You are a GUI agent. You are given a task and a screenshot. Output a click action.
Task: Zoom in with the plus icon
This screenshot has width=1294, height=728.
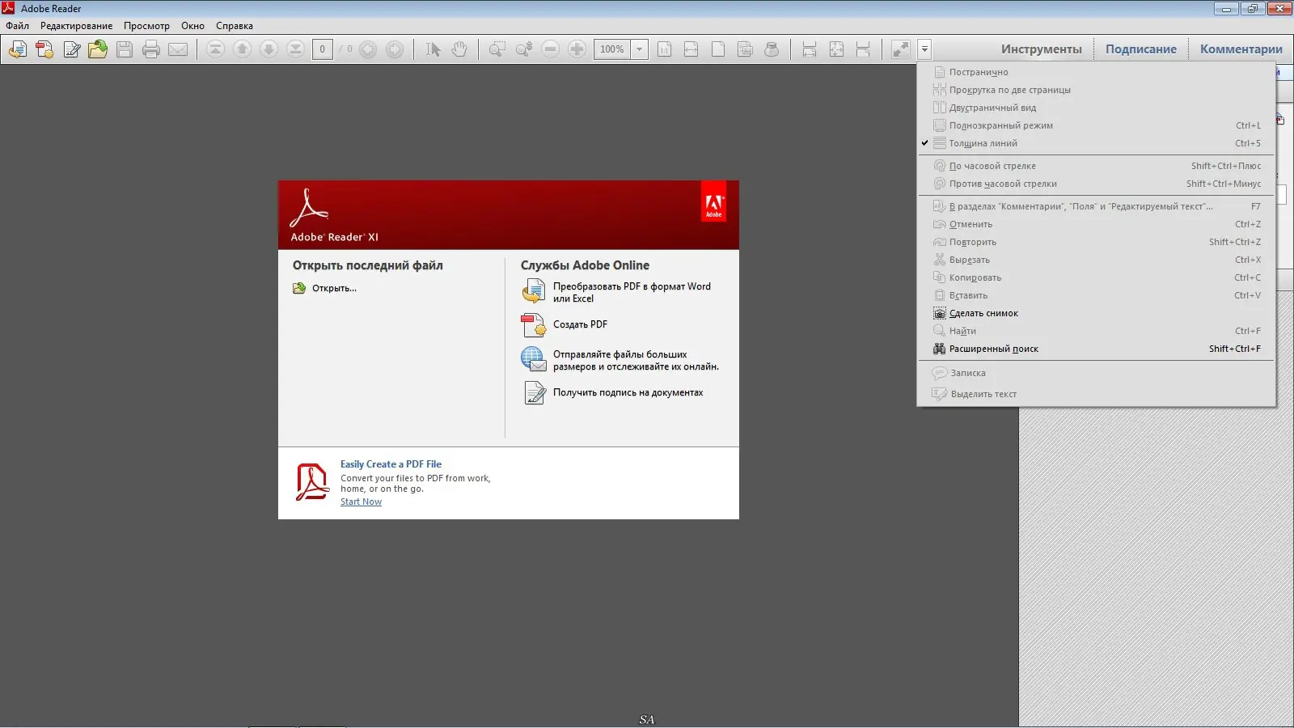click(x=577, y=49)
